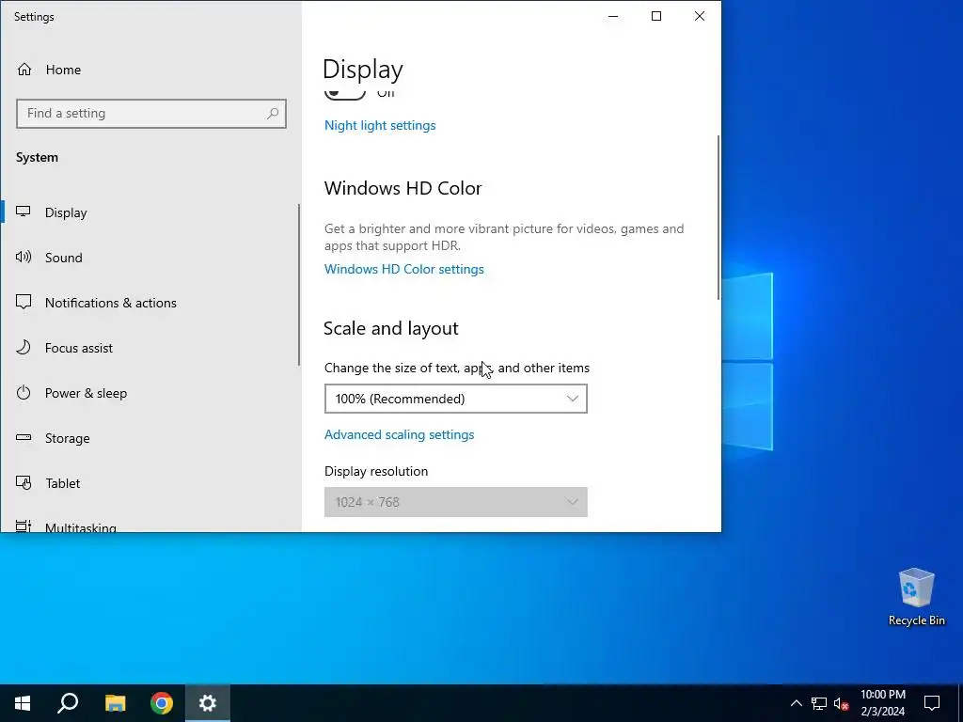Click the Storage drive icon
Screen dimensions: 963x722
tap(24, 438)
